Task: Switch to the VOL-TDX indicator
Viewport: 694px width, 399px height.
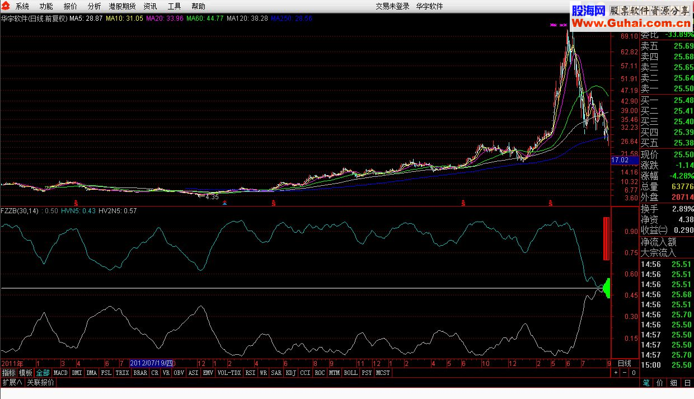Action: 229,373
